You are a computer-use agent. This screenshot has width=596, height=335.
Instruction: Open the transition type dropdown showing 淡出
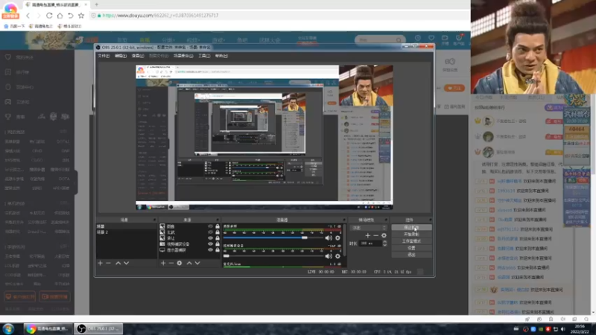point(368,228)
